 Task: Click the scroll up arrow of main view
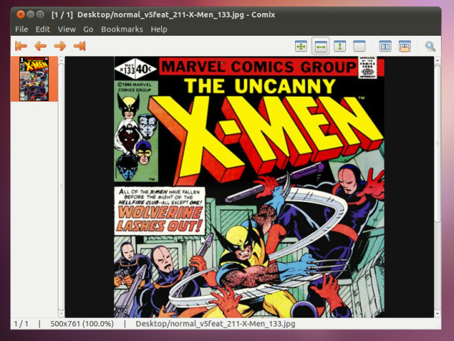(x=437, y=60)
